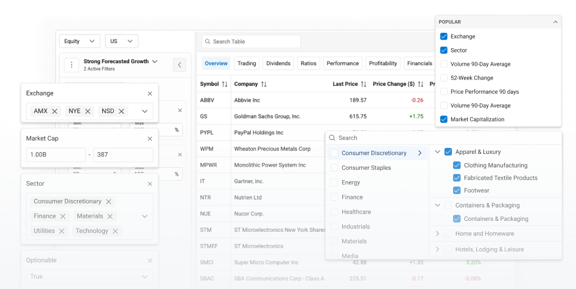Image resolution: width=576 pixels, height=289 pixels.
Task: Check the Healthcare sector checkbox
Action: click(334, 212)
